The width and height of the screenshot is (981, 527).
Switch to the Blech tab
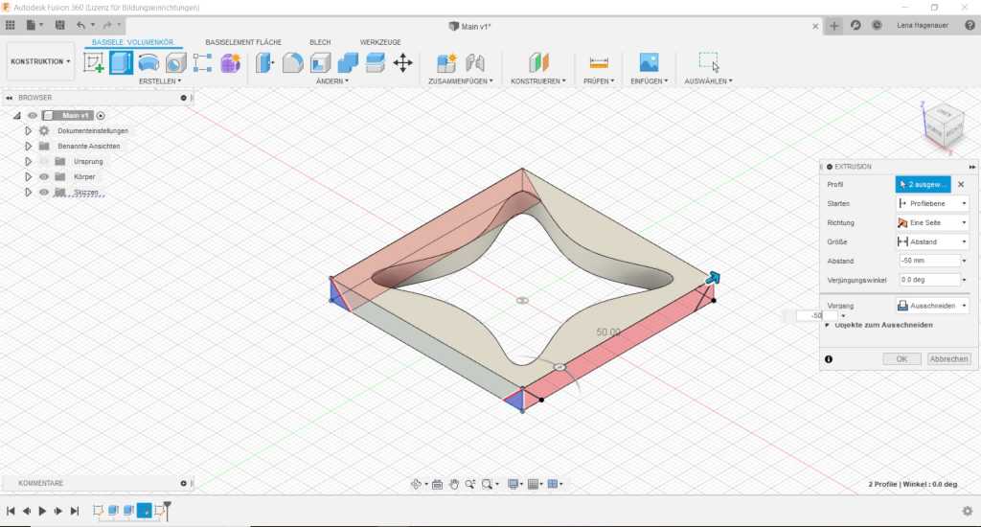320,42
